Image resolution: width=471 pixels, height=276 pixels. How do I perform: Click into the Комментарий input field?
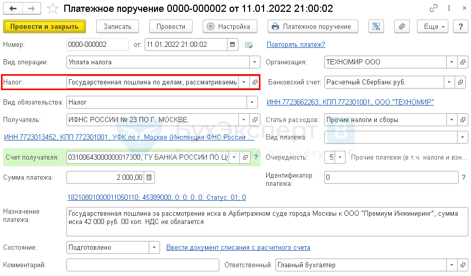coord(143,265)
